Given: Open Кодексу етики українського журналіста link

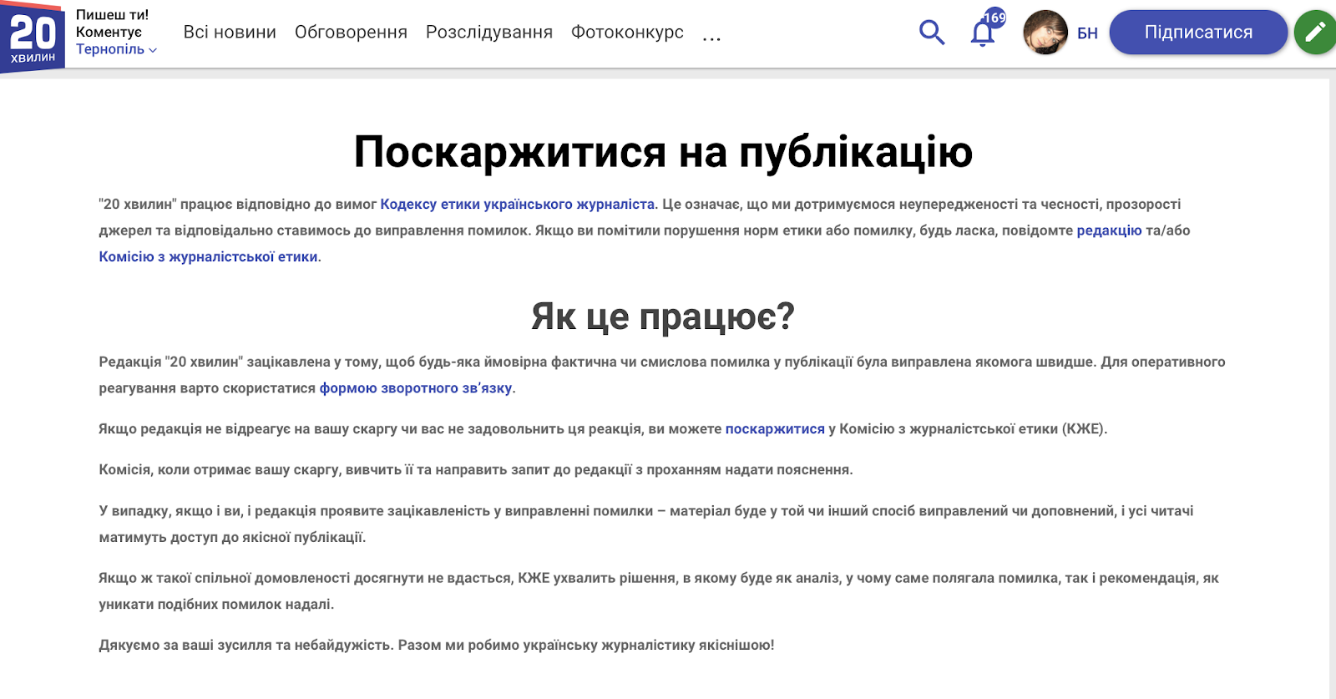Looking at the screenshot, I should [518, 204].
